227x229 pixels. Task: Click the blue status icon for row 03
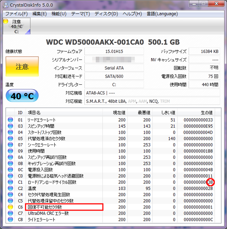point(10,126)
